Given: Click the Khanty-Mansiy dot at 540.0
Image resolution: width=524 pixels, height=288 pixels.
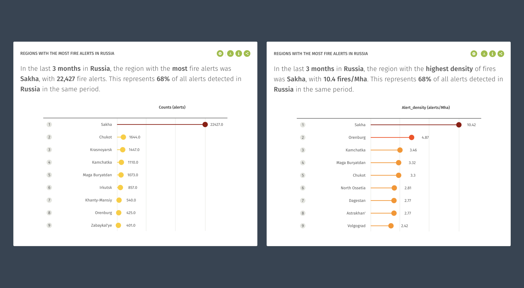Looking at the screenshot, I should coord(119,200).
